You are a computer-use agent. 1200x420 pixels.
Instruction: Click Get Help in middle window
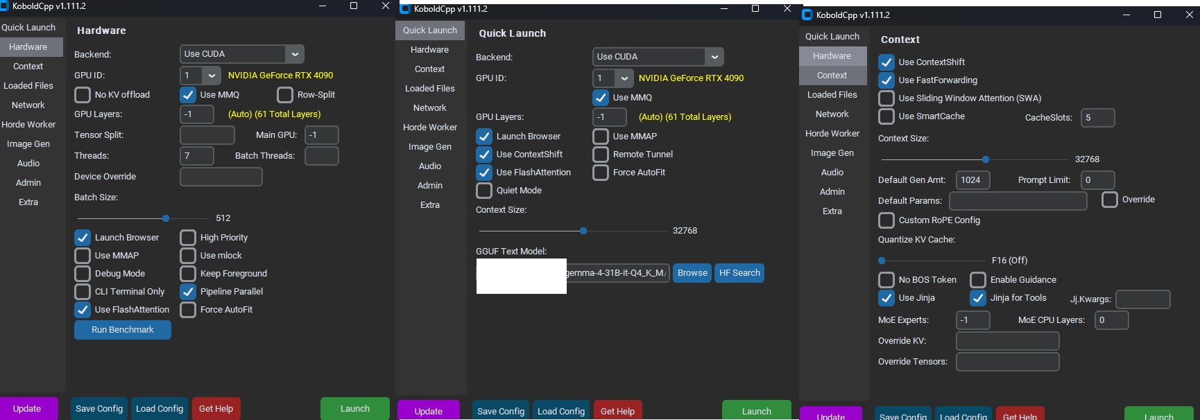click(x=617, y=410)
